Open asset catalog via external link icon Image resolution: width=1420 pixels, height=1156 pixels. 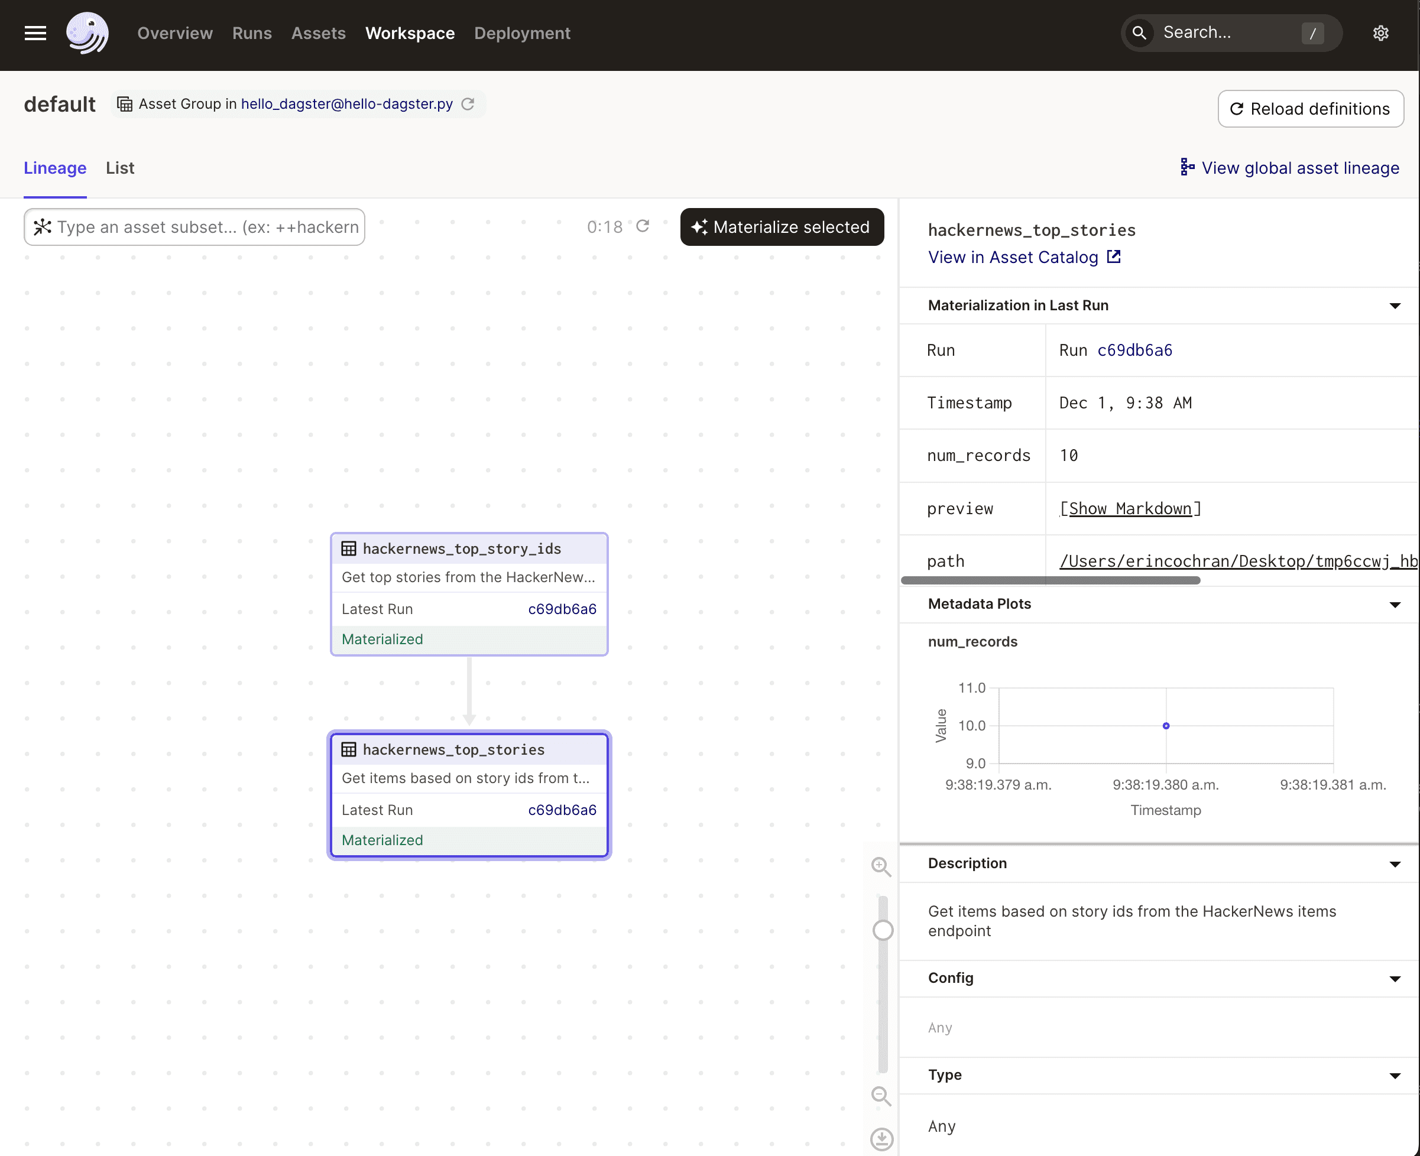click(x=1113, y=256)
